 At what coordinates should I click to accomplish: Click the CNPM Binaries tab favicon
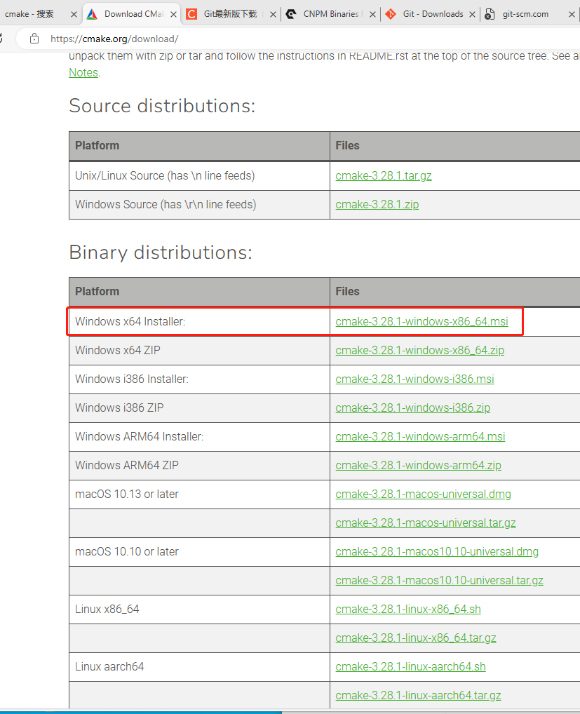[290, 13]
